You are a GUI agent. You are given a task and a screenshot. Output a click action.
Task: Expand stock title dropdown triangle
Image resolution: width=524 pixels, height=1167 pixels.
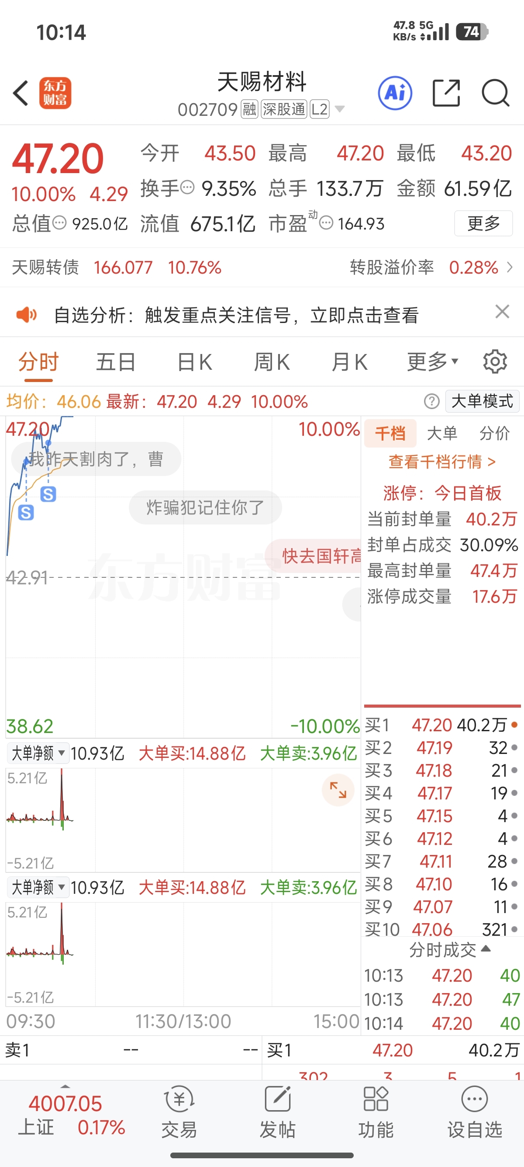tap(339, 109)
